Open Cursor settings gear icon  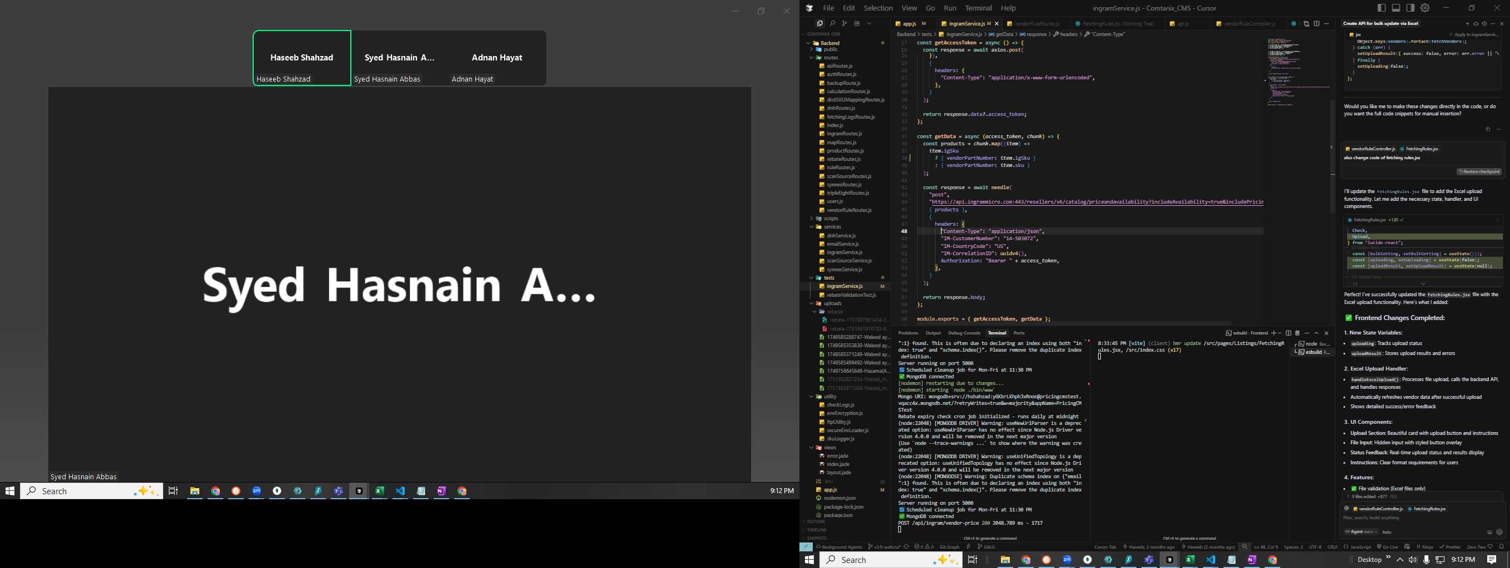1425,8
